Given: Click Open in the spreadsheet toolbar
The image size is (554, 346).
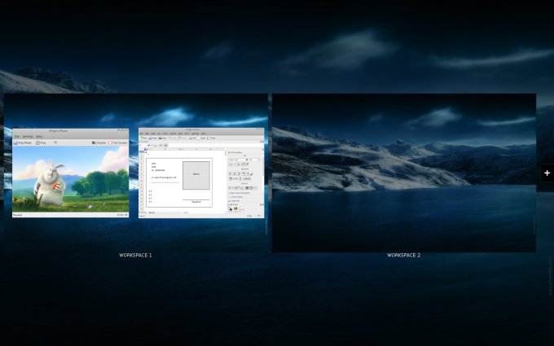Looking at the screenshot, I should pyautogui.click(x=153, y=138).
